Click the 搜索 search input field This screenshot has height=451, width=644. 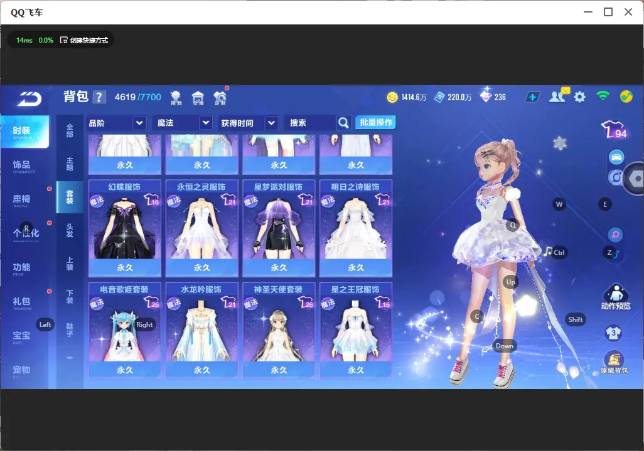click(x=310, y=123)
